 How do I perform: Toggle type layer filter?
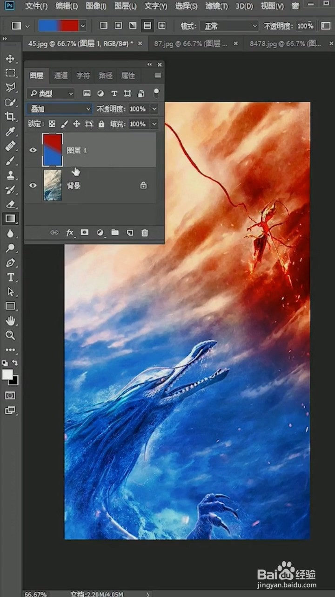pyautogui.click(x=114, y=94)
